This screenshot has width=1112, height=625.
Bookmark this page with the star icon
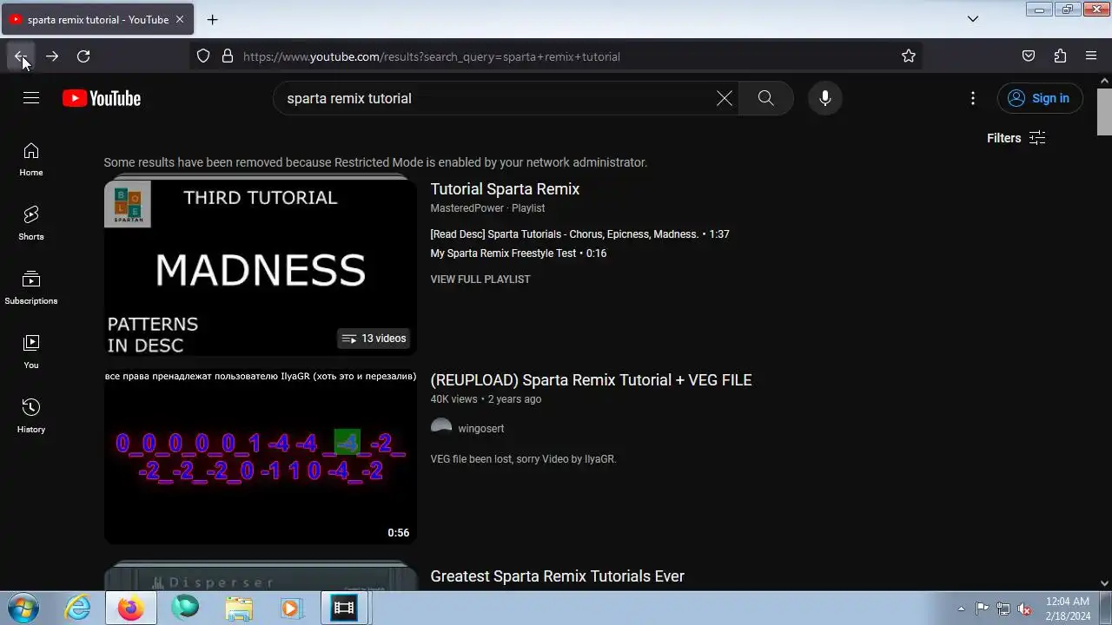[909, 56]
